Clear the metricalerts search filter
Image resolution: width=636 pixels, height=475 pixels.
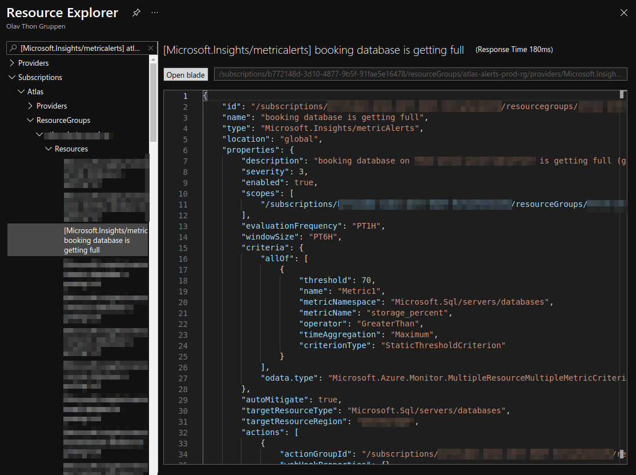pyautogui.click(x=151, y=47)
